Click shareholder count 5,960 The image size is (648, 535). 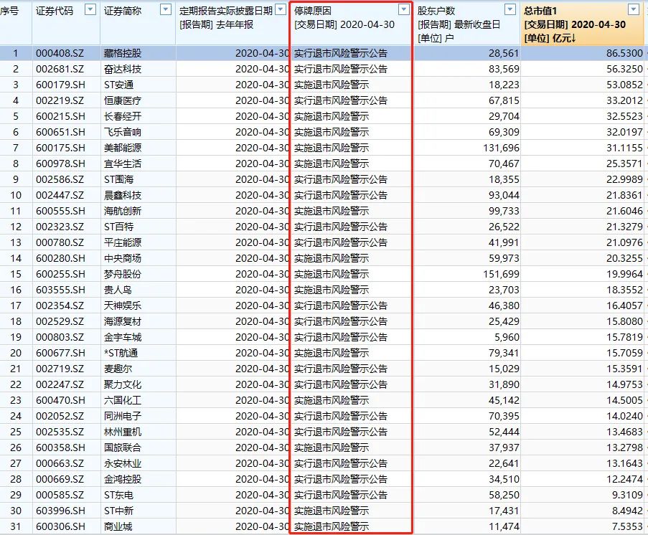tap(507, 337)
